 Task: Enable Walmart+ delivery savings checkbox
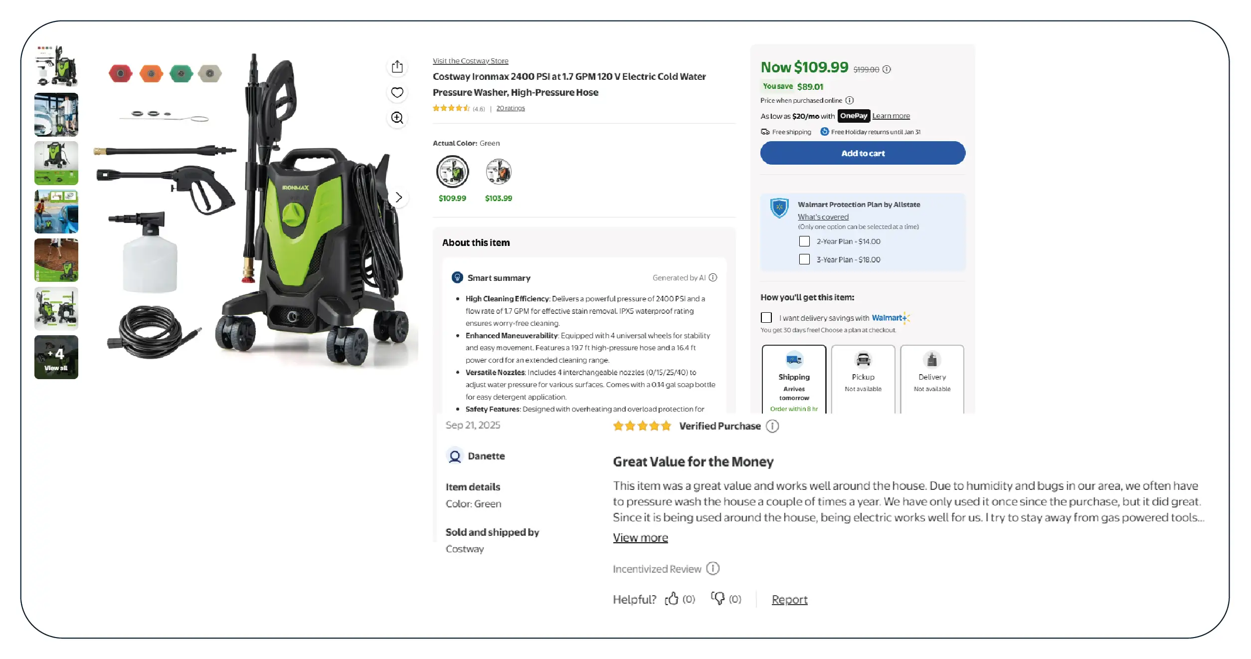[766, 318]
